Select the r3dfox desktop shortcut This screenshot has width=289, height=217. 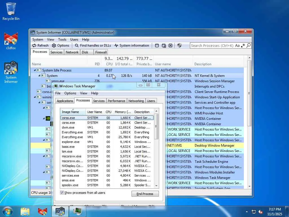11,41
